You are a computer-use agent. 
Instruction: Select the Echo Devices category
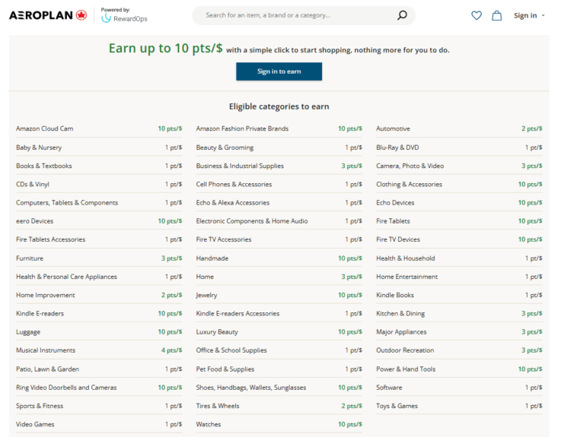click(395, 203)
